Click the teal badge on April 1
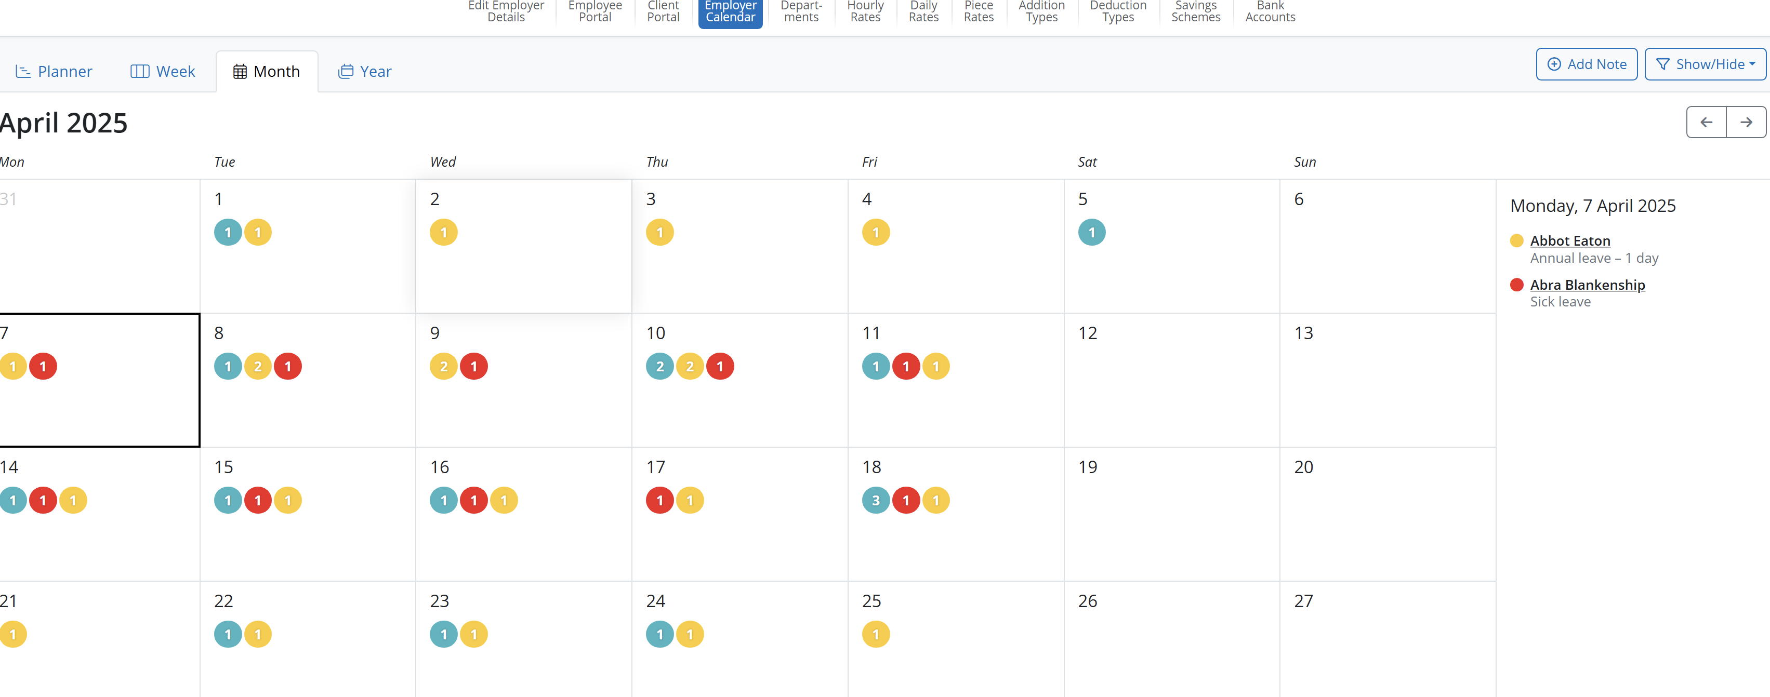This screenshot has width=1770, height=697. (x=228, y=233)
